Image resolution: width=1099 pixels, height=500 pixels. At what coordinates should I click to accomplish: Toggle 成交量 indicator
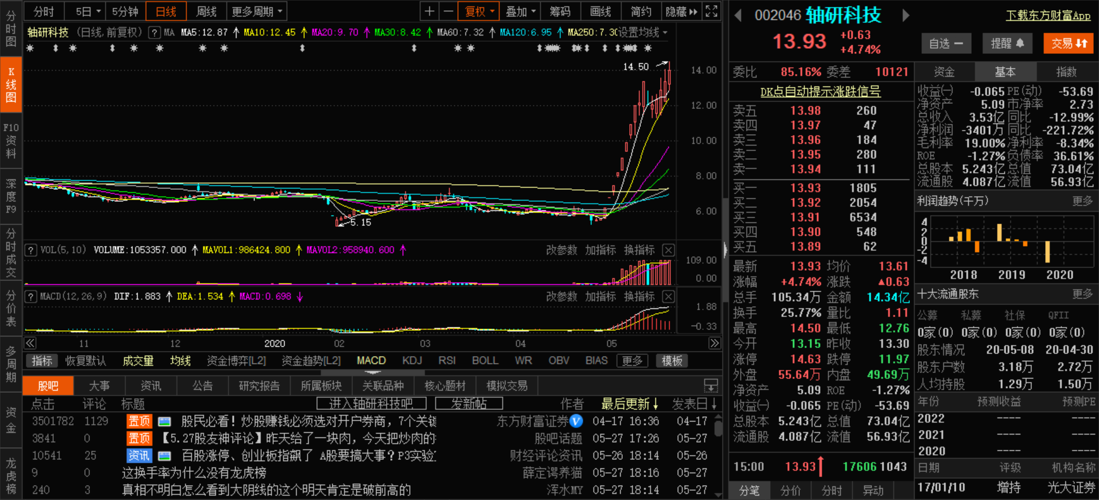point(138,361)
